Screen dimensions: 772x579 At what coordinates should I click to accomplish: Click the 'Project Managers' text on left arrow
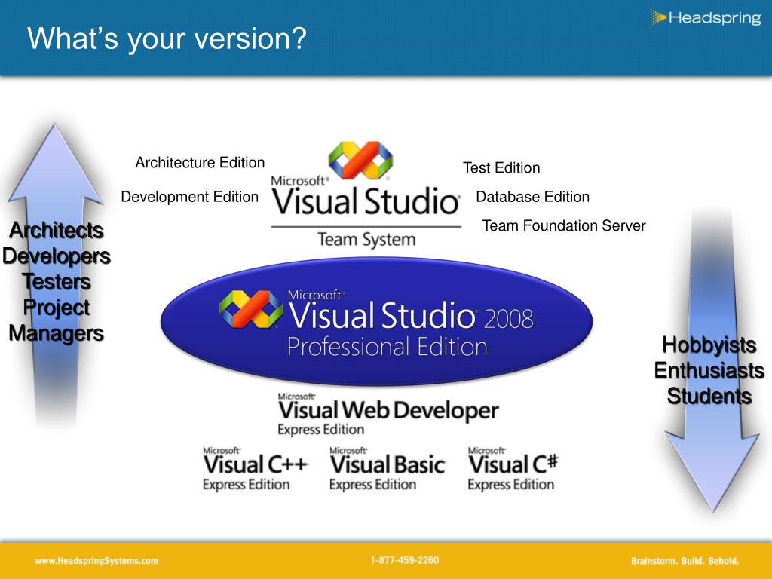point(56,320)
